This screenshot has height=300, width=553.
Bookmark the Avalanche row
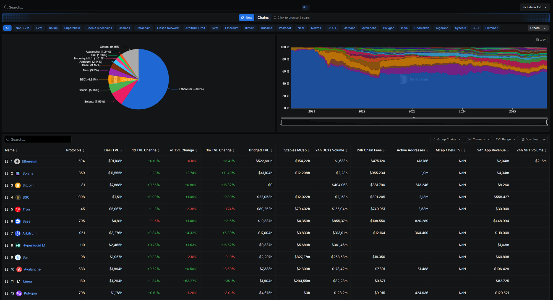click(7, 269)
